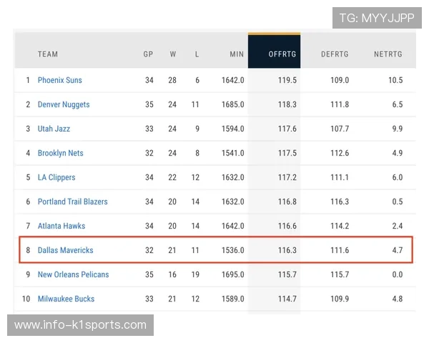Select Brooklyn Nets MIN value 1541.0

pyautogui.click(x=233, y=153)
